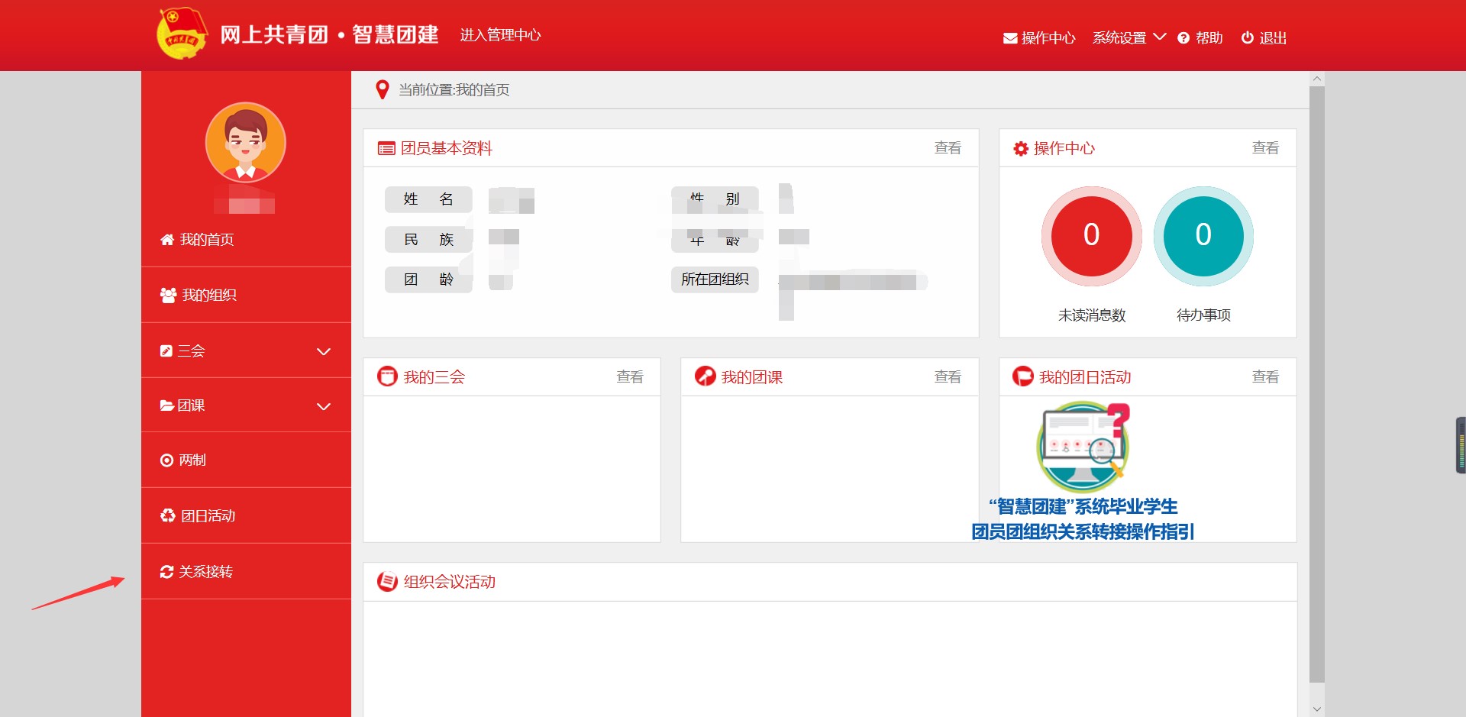Select 关系接转 in the sidebar
The width and height of the screenshot is (1466, 717).
coord(205,572)
